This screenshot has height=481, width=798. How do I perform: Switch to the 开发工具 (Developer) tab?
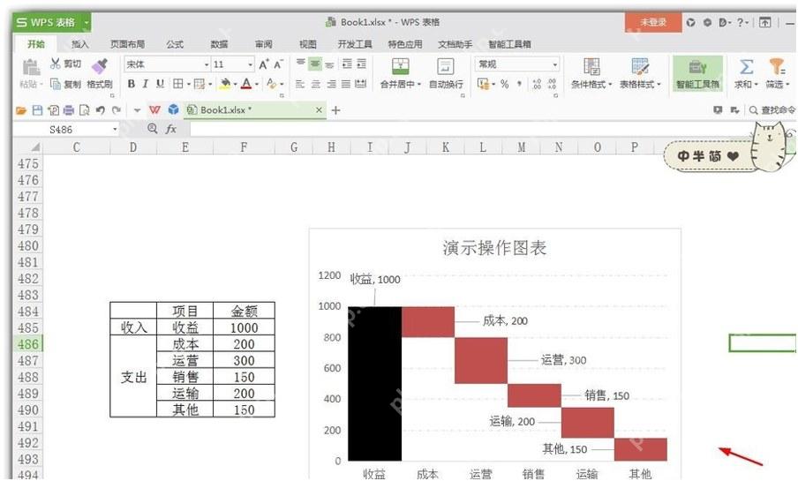coord(355,44)
